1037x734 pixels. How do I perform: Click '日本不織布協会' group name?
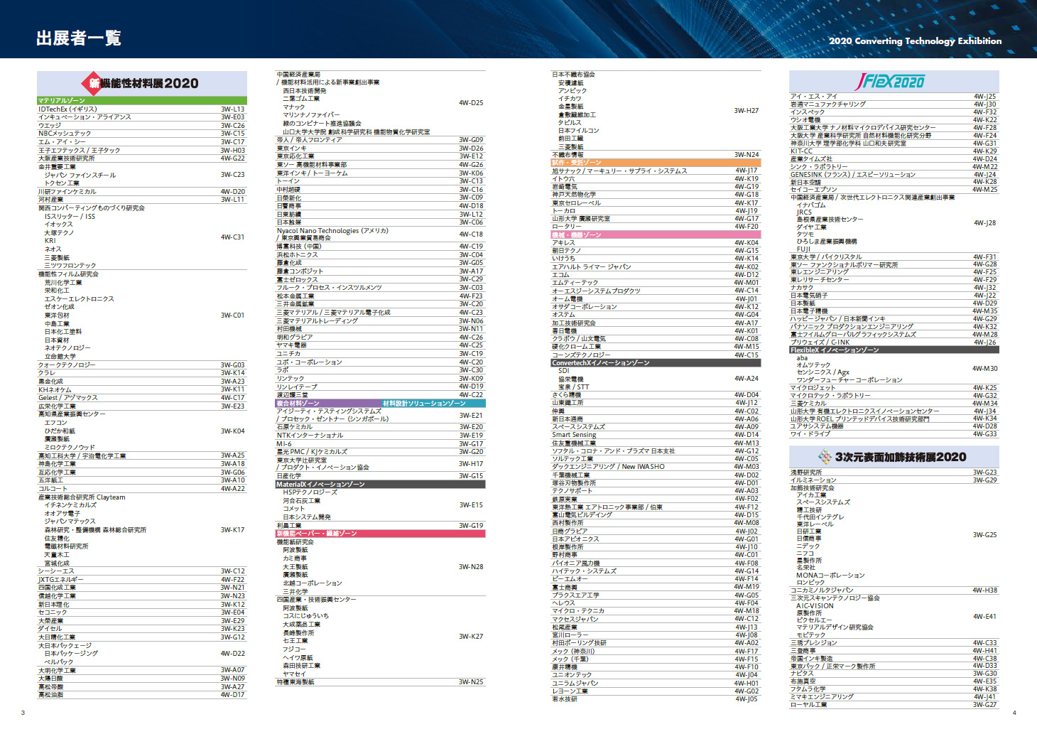coord(574,75)
